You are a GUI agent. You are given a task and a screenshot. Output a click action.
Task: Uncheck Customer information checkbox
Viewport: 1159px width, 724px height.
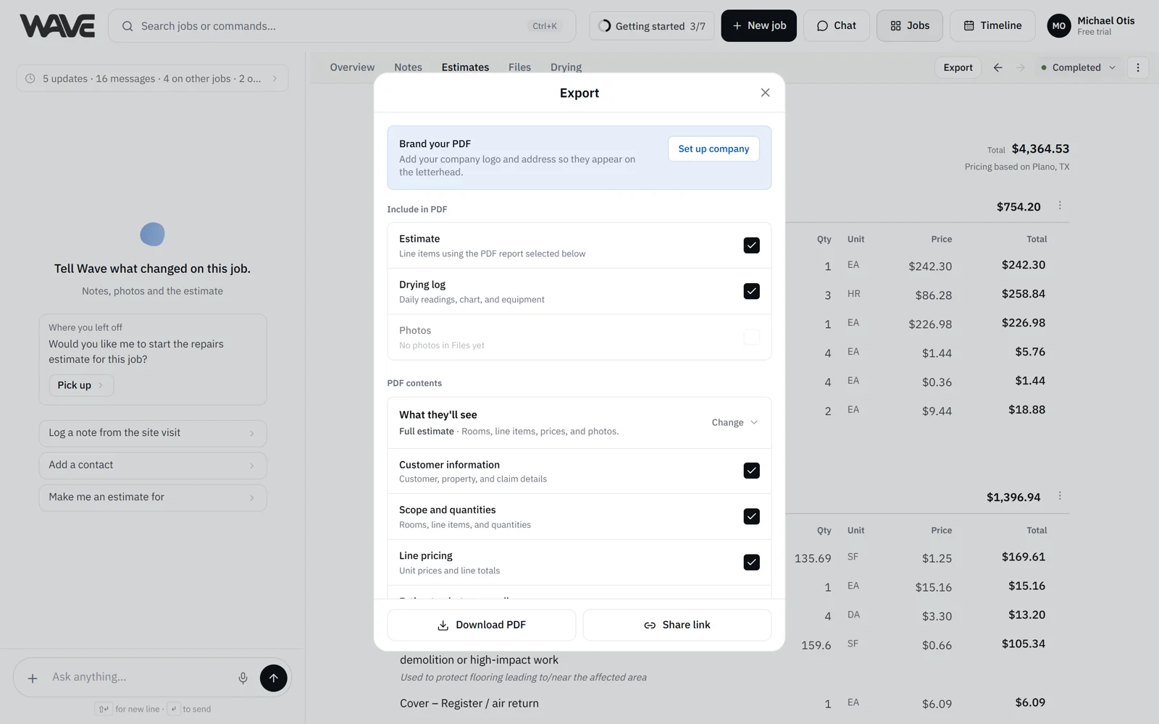(752, 471)
